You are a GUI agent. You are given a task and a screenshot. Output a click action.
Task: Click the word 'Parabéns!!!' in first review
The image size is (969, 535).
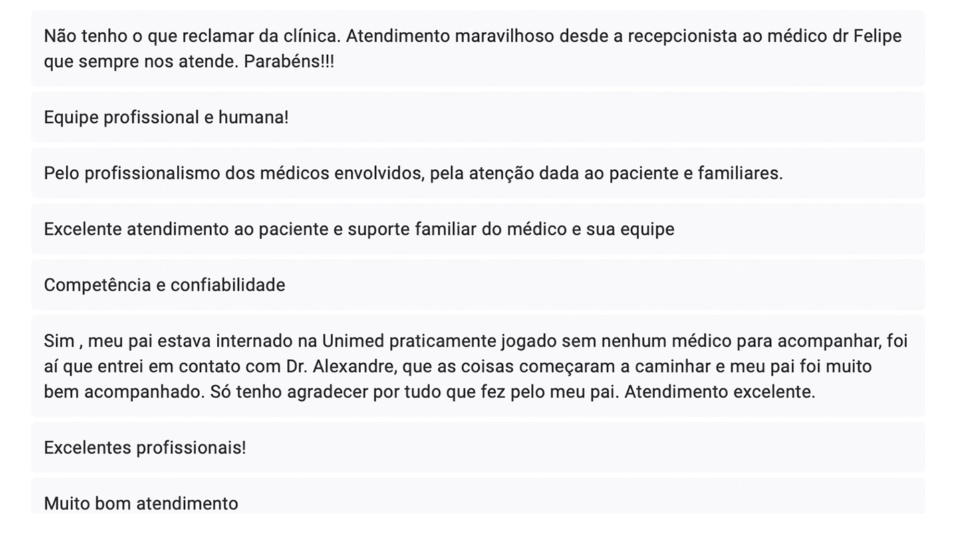coord(289,62)
